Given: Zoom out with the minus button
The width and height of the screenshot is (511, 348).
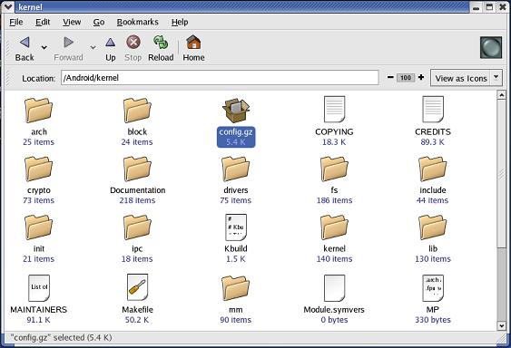Looking at the screenshot, I should (390, 77).
